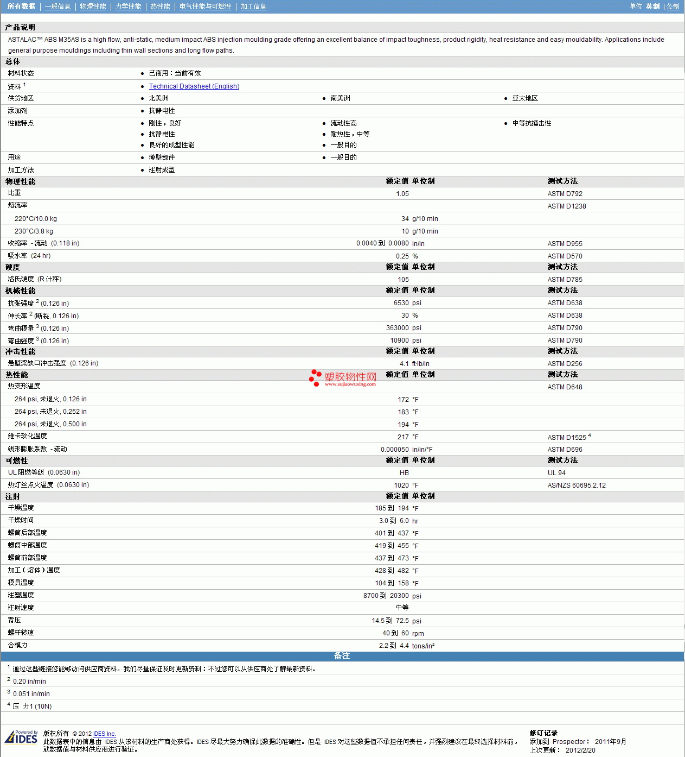
Task: Click the flexural modulus value 363000
Action: point(398,328)
